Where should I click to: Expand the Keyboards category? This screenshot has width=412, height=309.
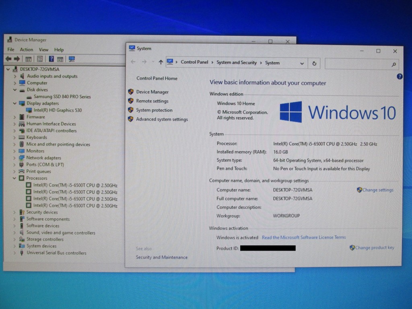coord(15,138)
